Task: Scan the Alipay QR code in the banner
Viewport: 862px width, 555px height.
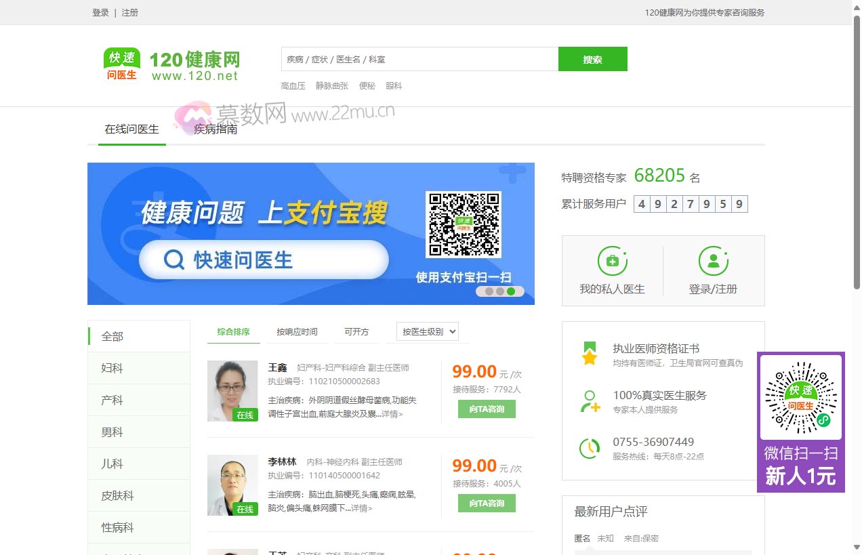Action: (x=464, y=224)
